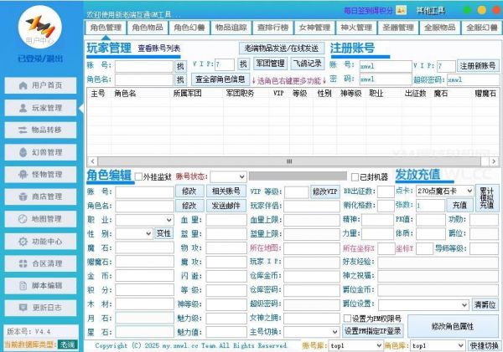Image resolution: width=503 pixels, height=352 pixels.
Task: Open 用户首页 home icon in sidebar
Action: pos(23,85)
